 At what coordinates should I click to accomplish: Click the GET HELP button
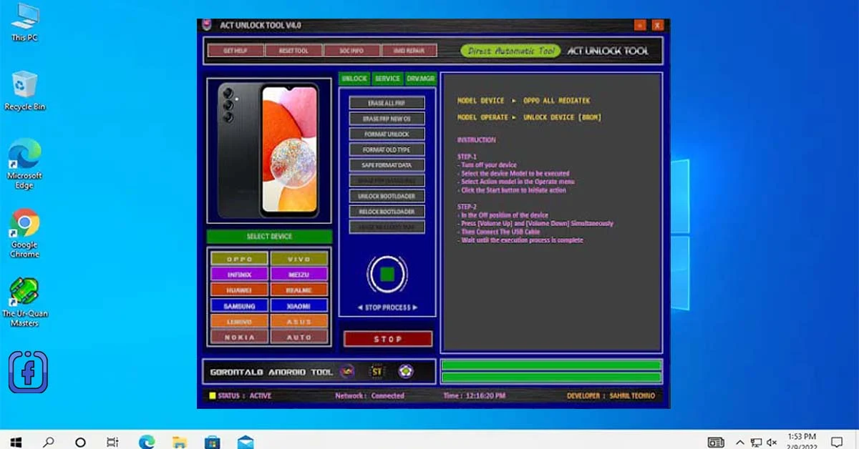click(236, 51)
